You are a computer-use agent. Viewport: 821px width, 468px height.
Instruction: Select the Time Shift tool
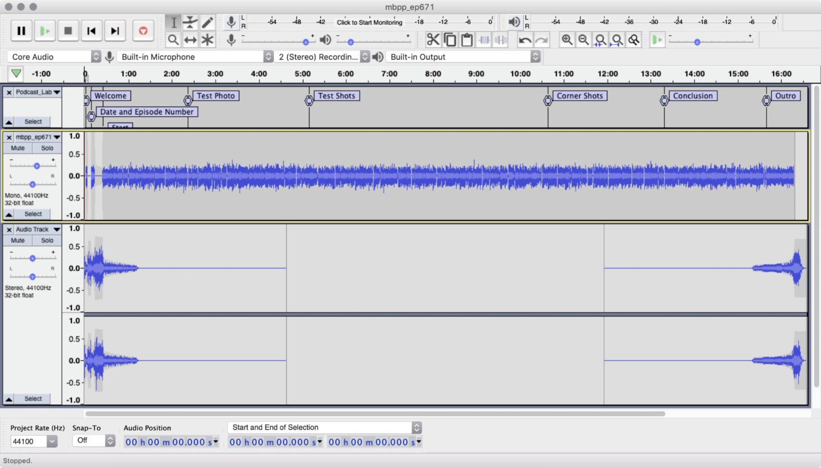pos(190,40)
